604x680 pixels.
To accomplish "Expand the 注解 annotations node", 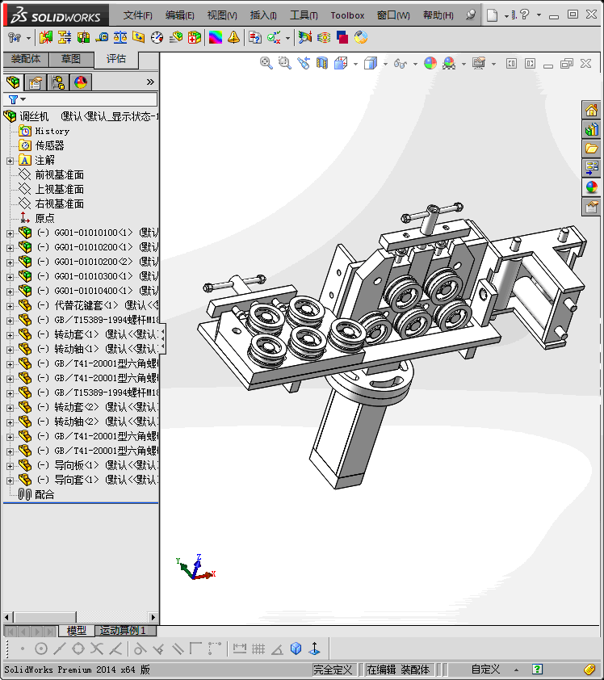I will point(10,161).
